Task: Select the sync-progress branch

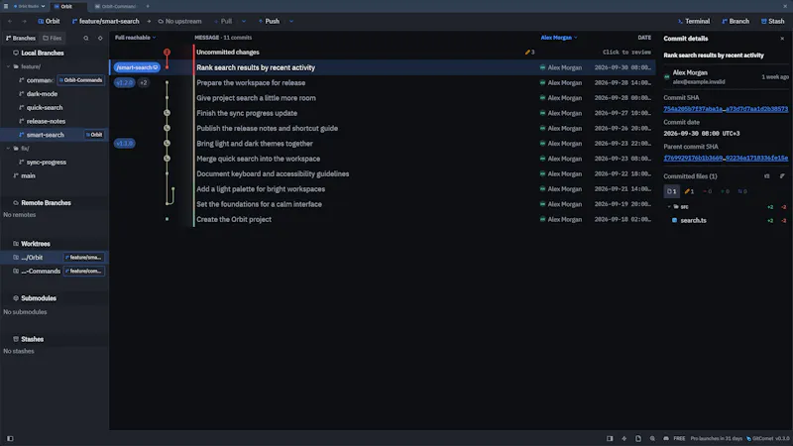Action: [x=46, y=162]
